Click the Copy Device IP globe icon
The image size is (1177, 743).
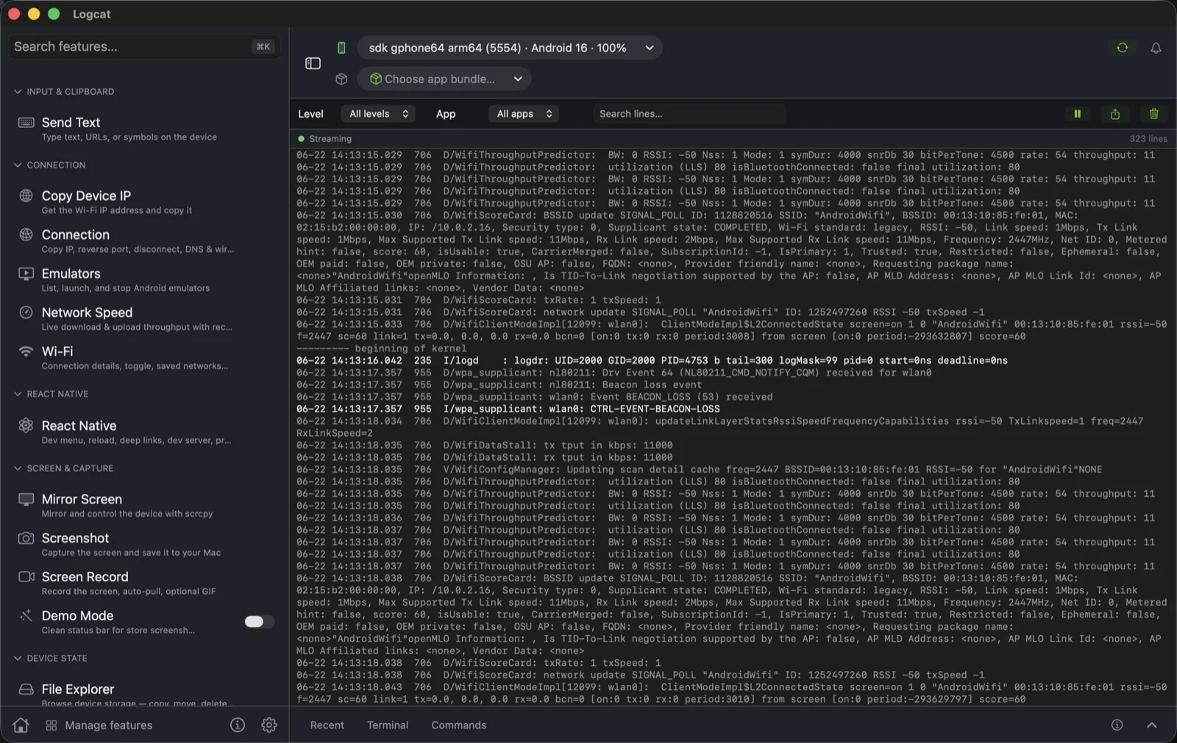(x=26, y=195)
